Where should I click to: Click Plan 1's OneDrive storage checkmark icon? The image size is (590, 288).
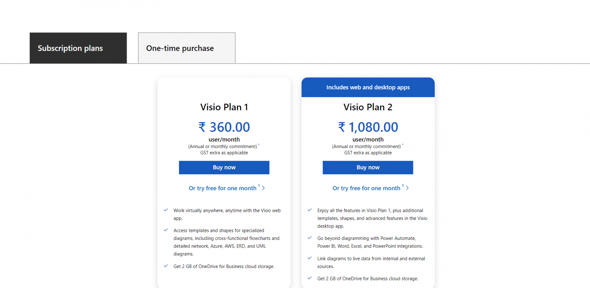(x=166, y=266)
